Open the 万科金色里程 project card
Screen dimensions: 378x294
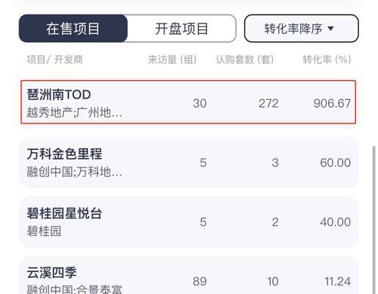189,162
